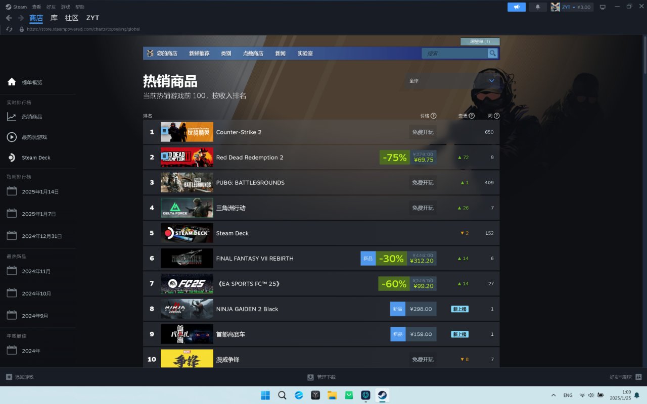This screenshot has width=647, height=404.
Task: Open the 查看 menu
Action: click(x=36, y=7)
